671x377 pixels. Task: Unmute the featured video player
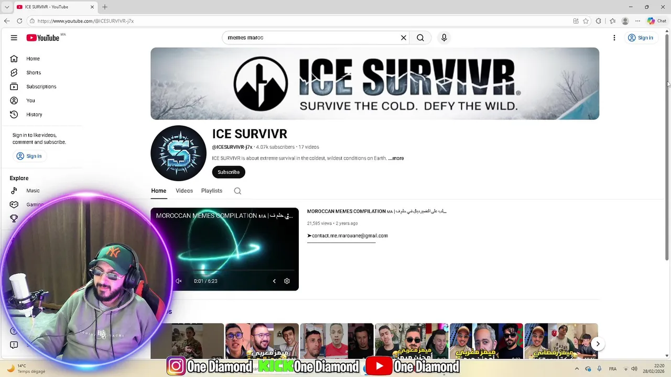[179, 281]
